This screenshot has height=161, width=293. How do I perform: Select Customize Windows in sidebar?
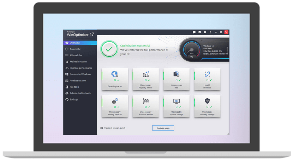pos(80,74)
